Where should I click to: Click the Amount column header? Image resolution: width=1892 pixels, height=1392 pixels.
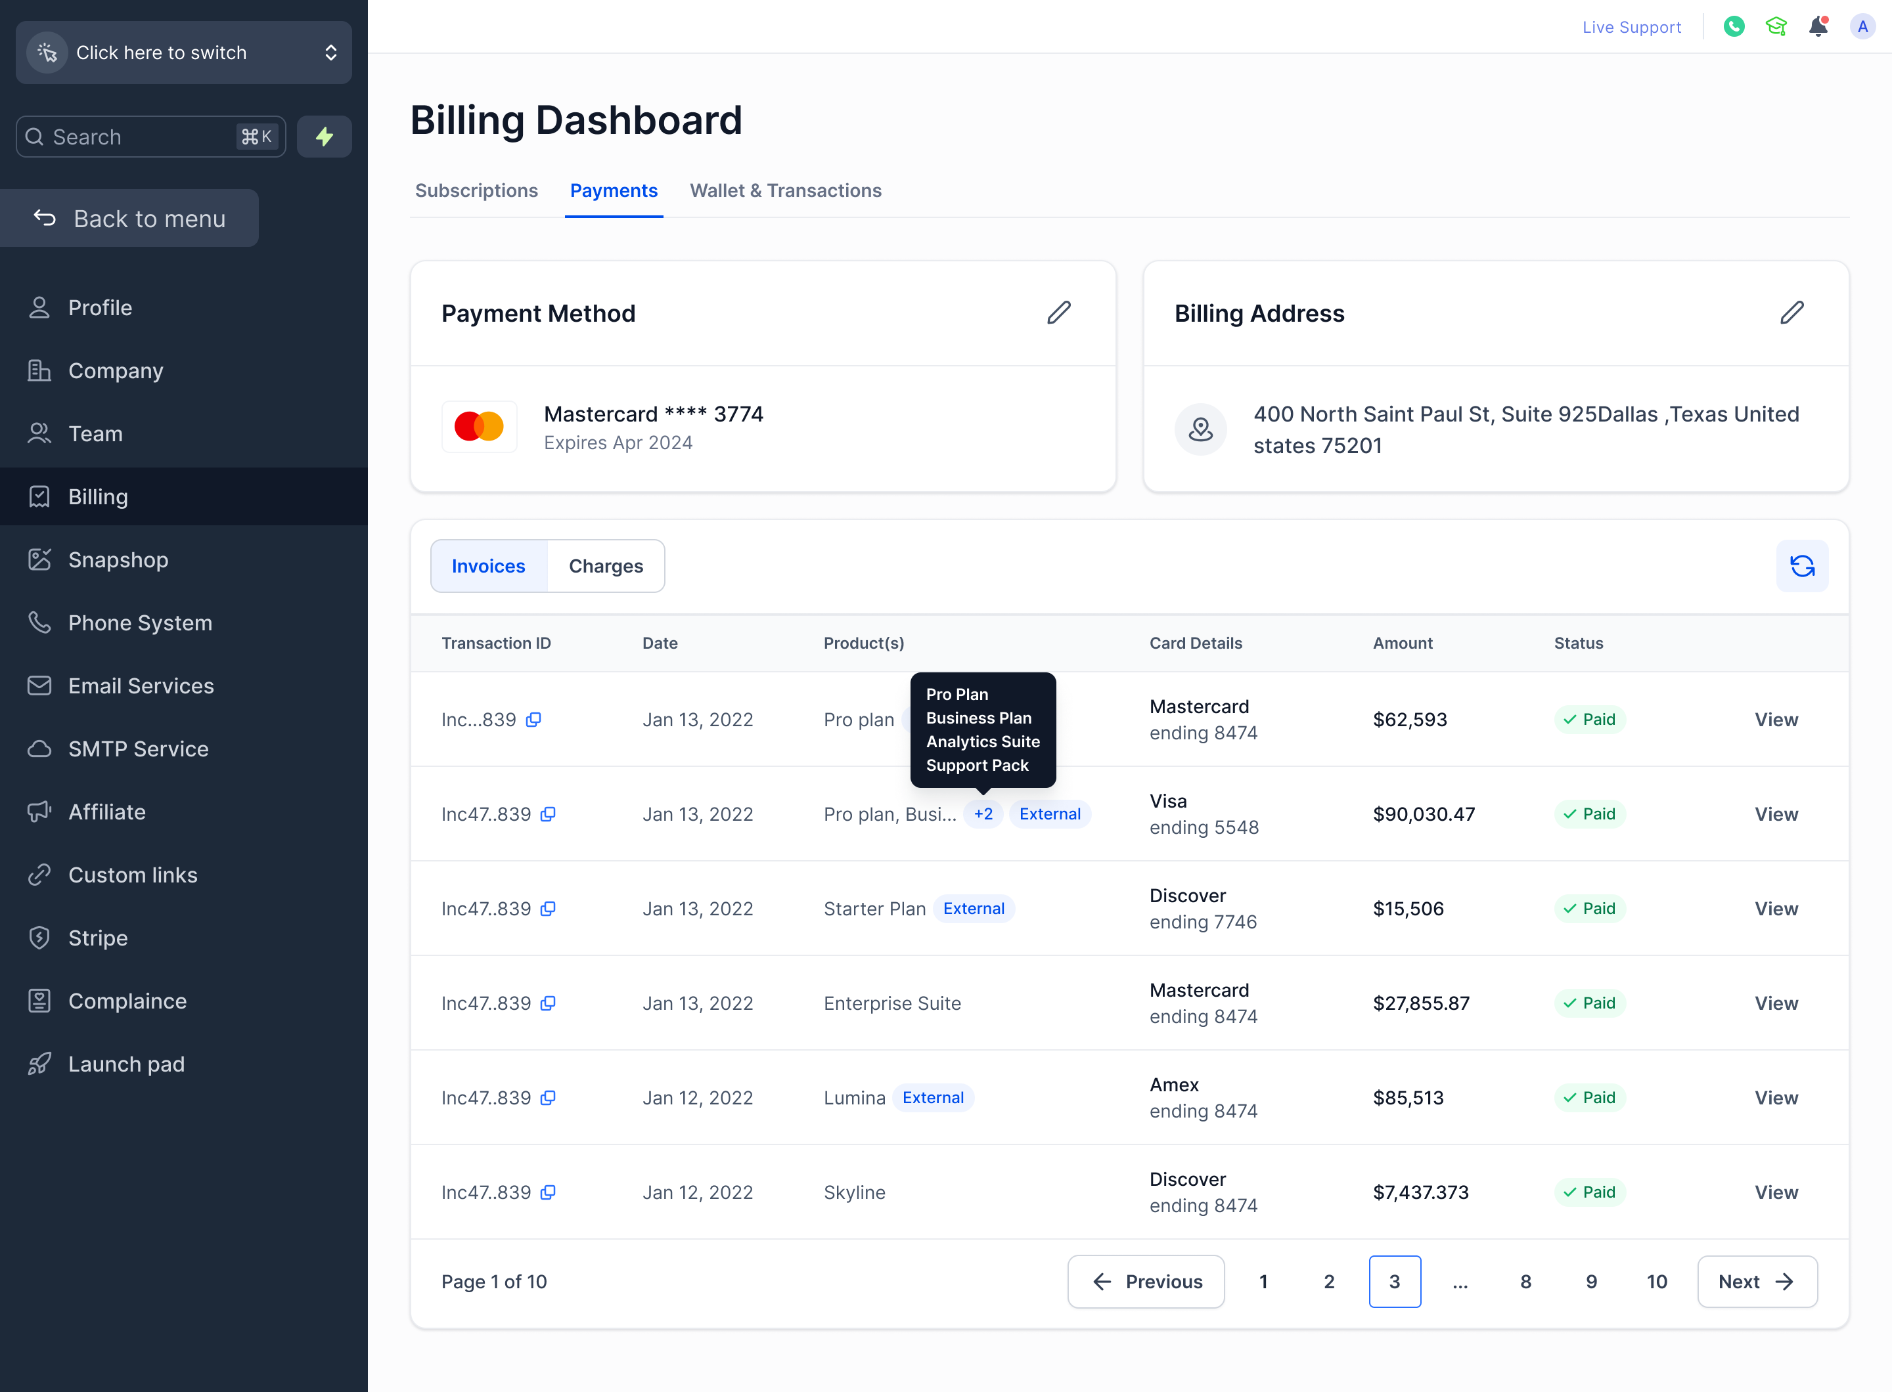pyautogui.click(x=1402, y=643)
